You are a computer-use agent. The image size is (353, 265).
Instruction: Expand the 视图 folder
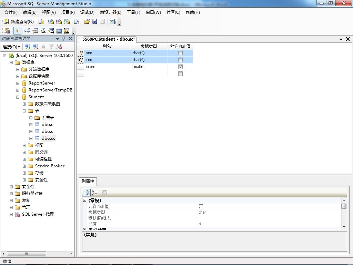click(x=24, y=145)
